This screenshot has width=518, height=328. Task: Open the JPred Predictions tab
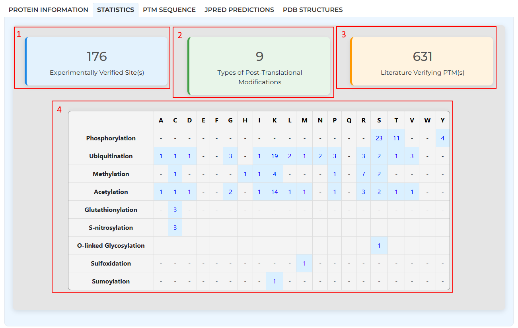(239, 10)
